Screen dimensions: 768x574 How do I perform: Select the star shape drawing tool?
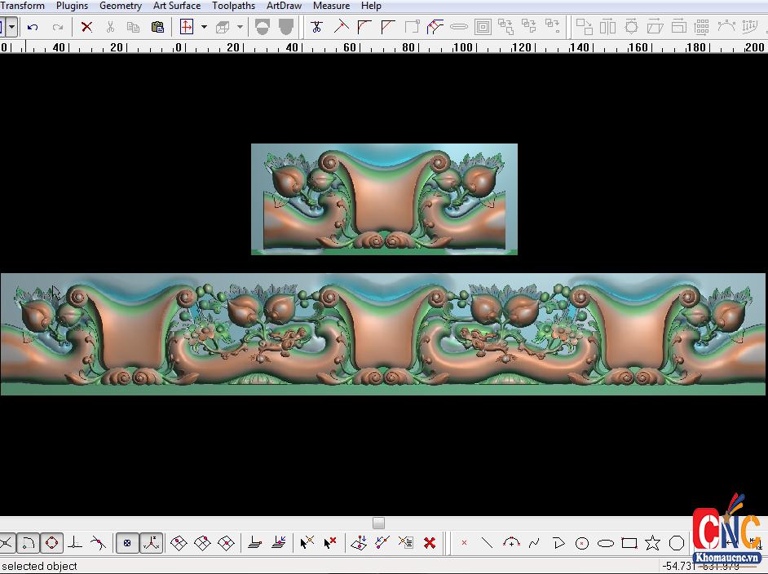click(x=652, y=543)
